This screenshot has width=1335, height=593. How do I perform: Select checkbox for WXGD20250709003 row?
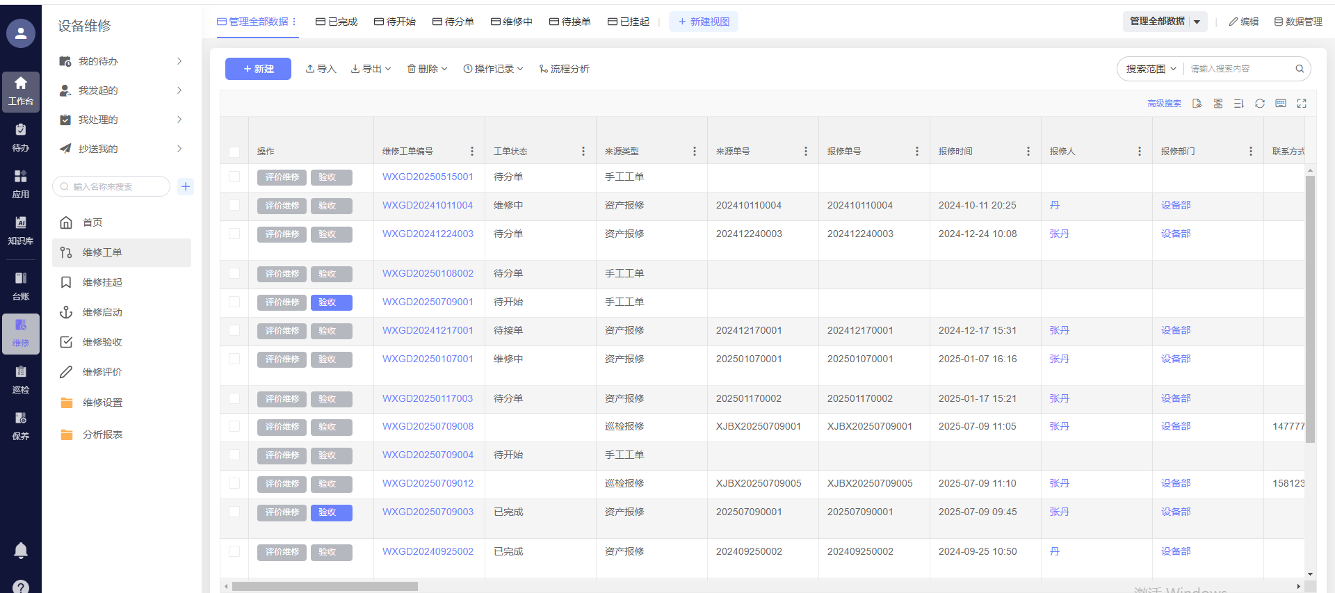(234, 512)
